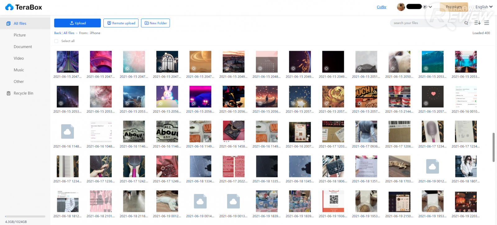Image resolution: width=497 pixels, height=225 pixels.
Task: Click the Loaded 400 count text
Action: (x=481, y=33)
